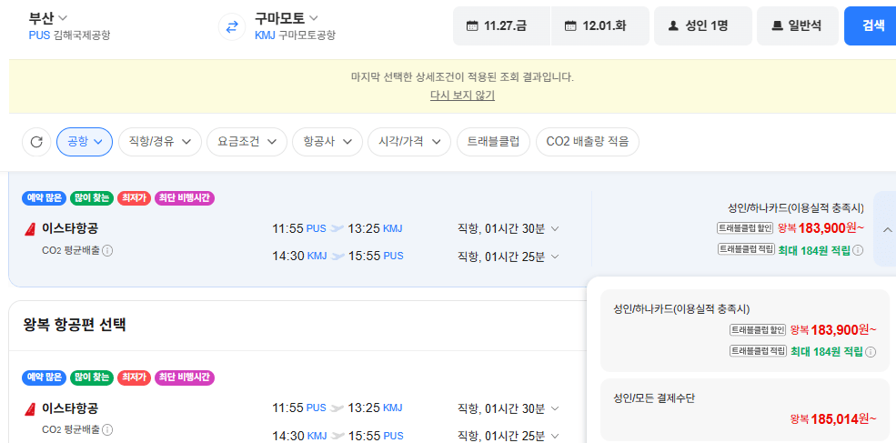The image size is (896, 443).
Task: Click 많이 찾는 badge in top card
Action: (92, 198)
